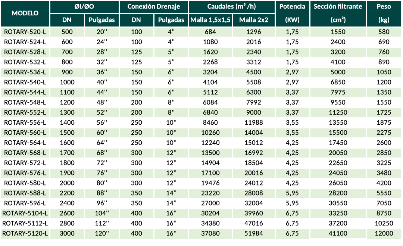Screen dimensions: 403x246
Task: Select the 41100 filtering section value
Action: click(x=338, y=233)
